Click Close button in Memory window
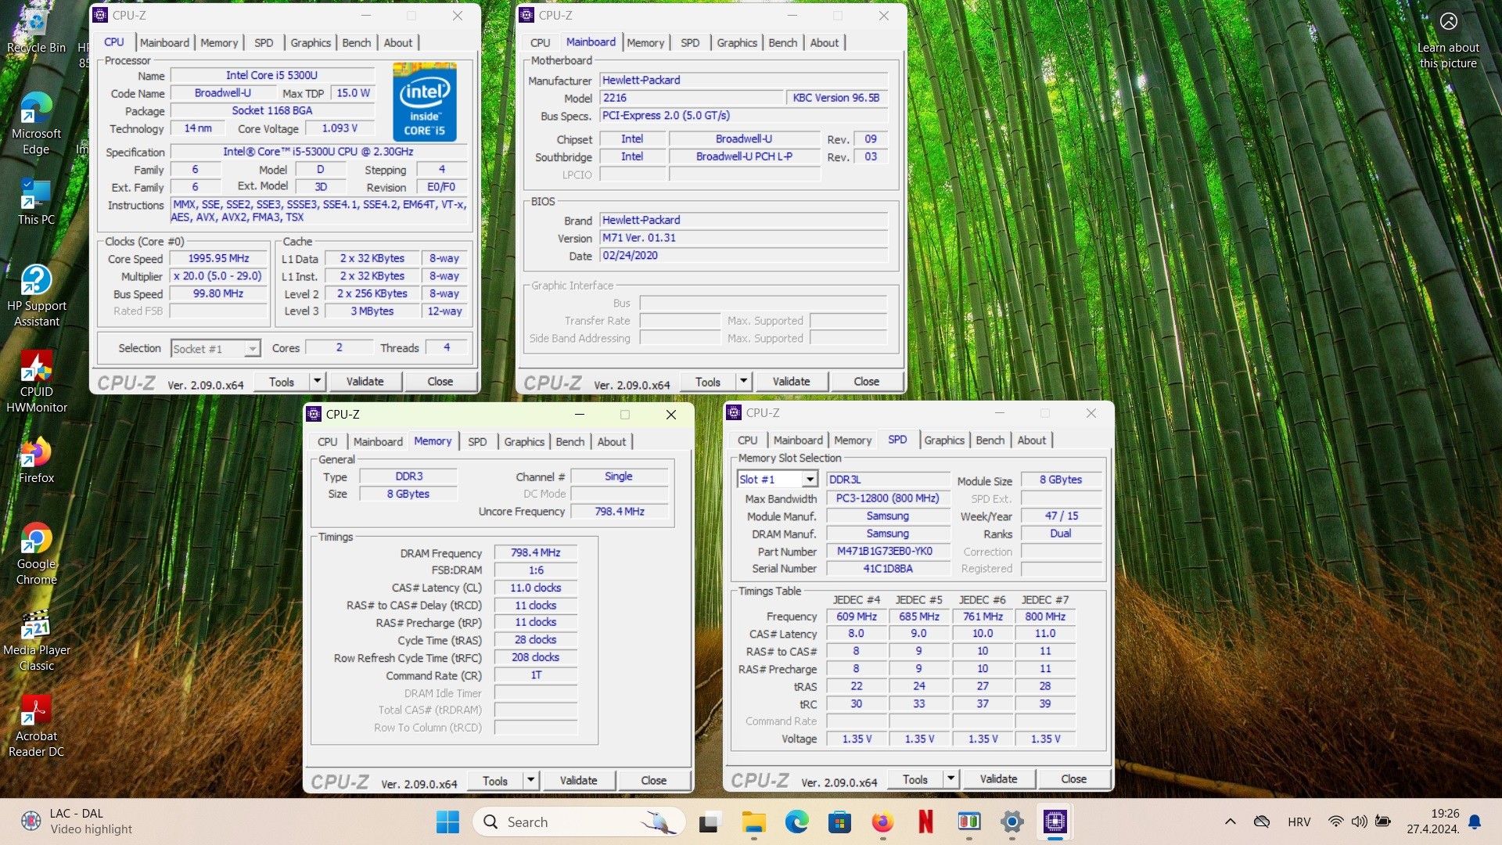 653,780
